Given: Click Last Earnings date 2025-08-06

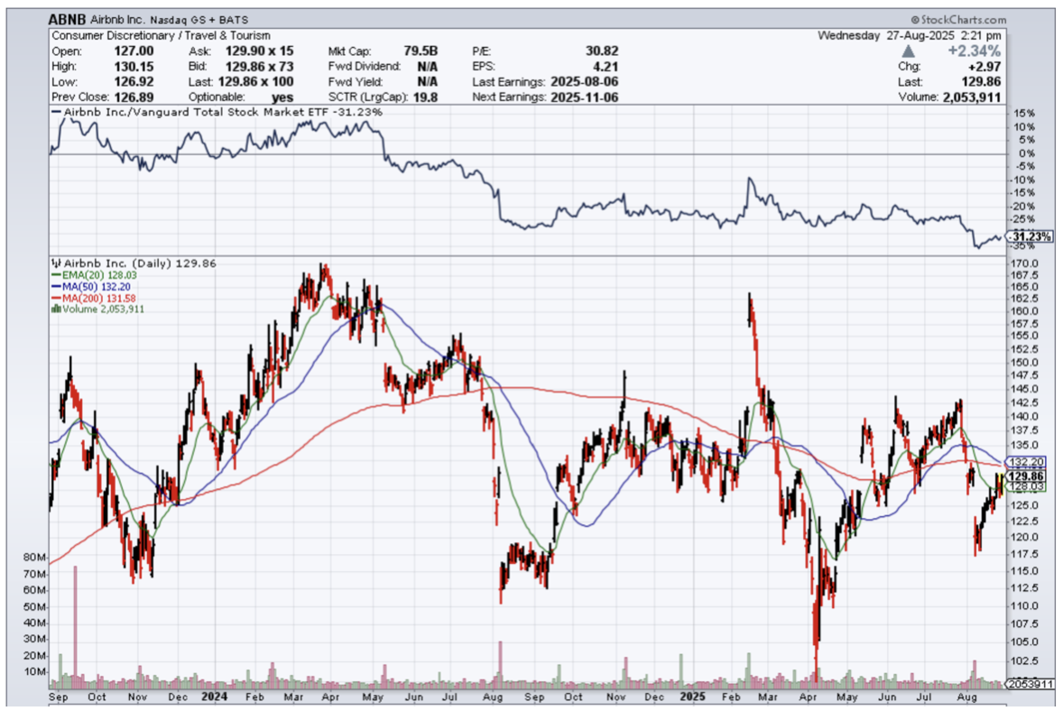Looking at the screenshot, I should (585, 81).
